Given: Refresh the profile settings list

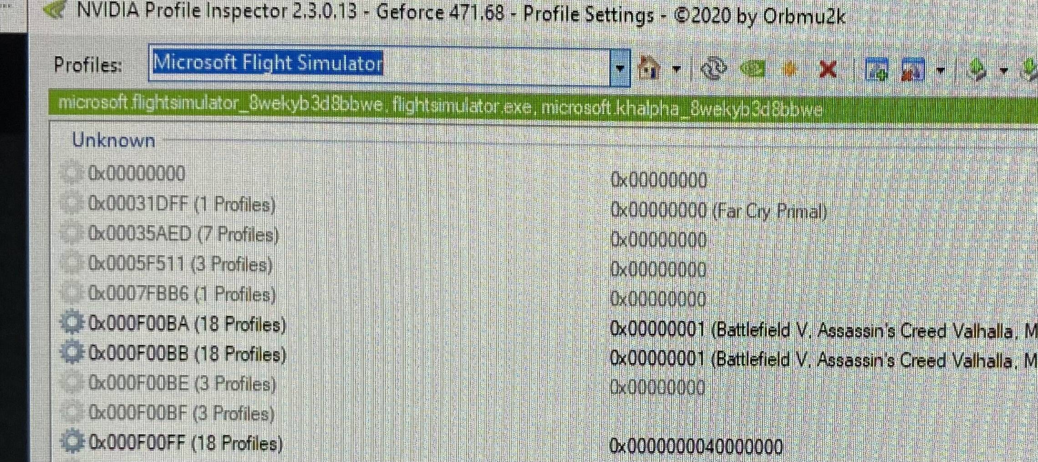Looking at the screenshot, I should pyautogui.click(x=713, y=69).
